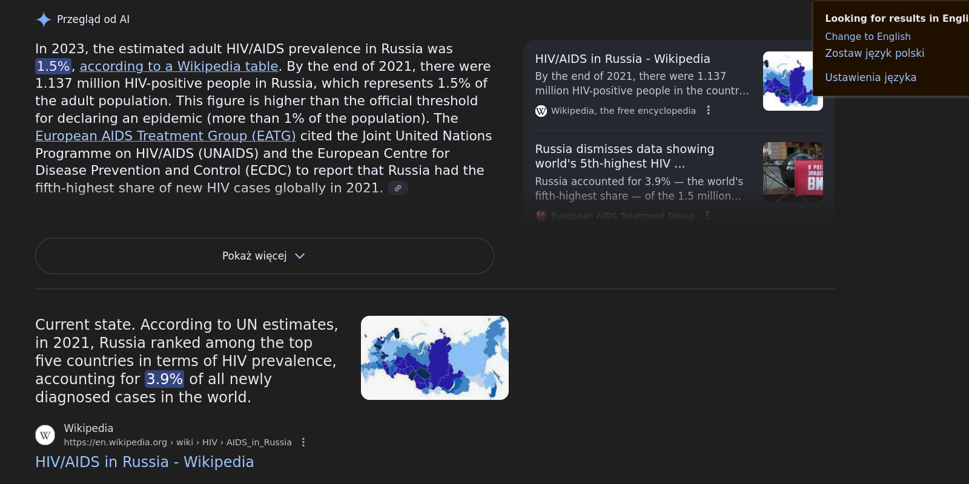Click the red banner photo thumbnail in the EATG card
Viewport: 969px width, 484px height.
[793, 172]
